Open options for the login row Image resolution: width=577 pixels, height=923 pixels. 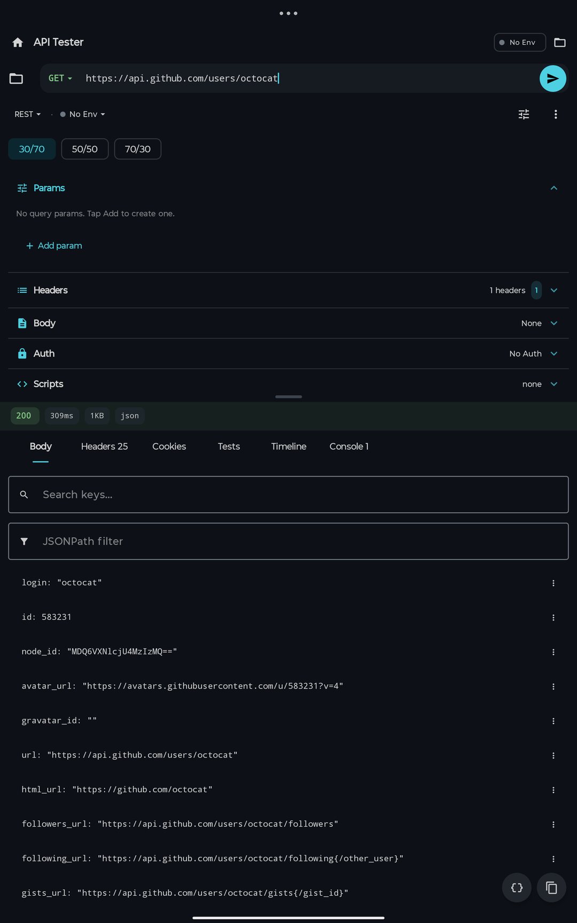pyautogui.click(x=553, y=583)
